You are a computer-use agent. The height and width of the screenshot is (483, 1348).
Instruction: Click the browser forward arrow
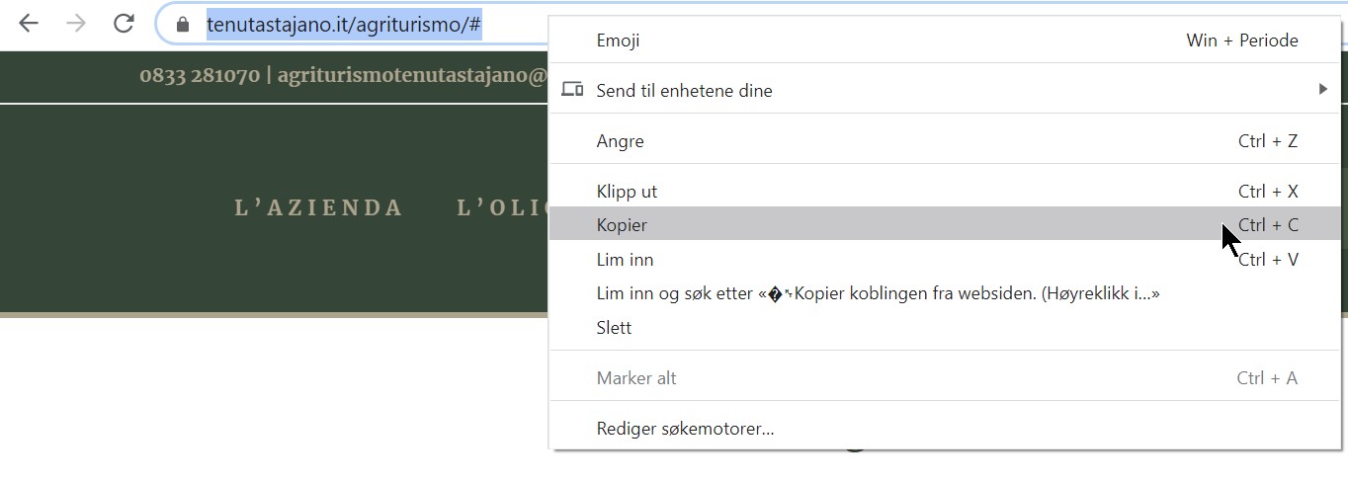[76, 24]
